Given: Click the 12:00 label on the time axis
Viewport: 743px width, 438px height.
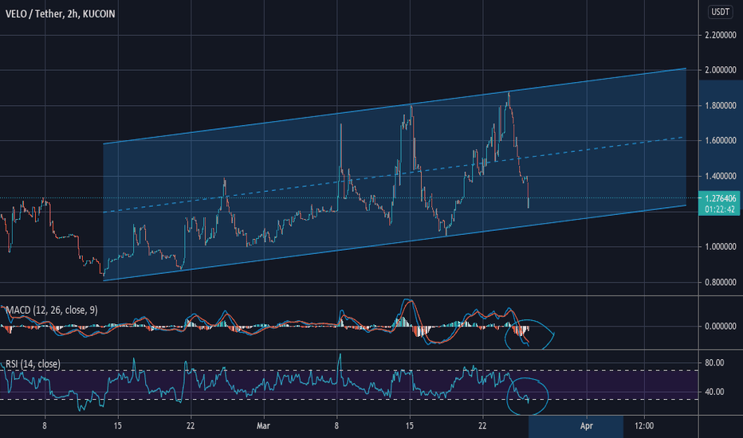Looking at the screenshot, I should point(644,426).
